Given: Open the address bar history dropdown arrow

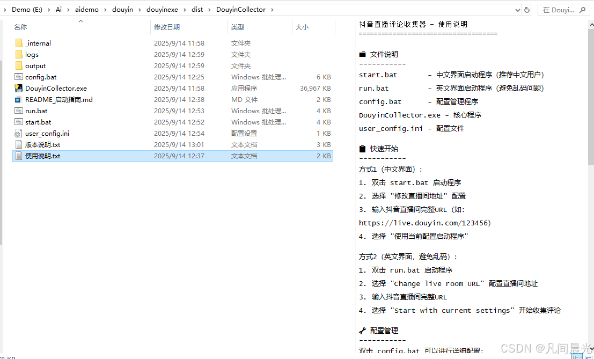Looking at the screenshot, I should 518,10.
